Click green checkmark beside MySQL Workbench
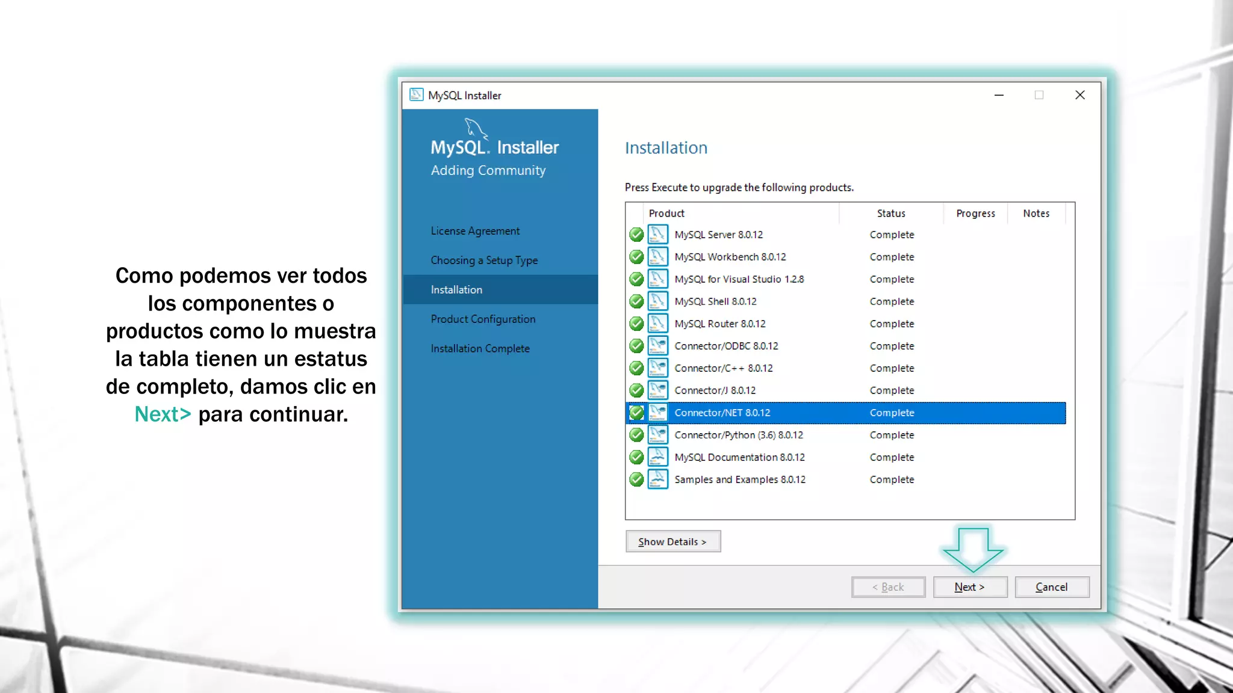The width and height of the screenshot is (1233, 693). click(636, 257)
